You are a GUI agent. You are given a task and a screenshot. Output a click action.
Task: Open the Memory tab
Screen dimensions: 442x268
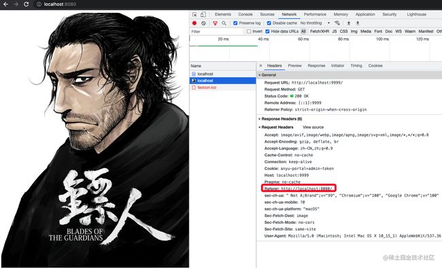click(341, 14)
